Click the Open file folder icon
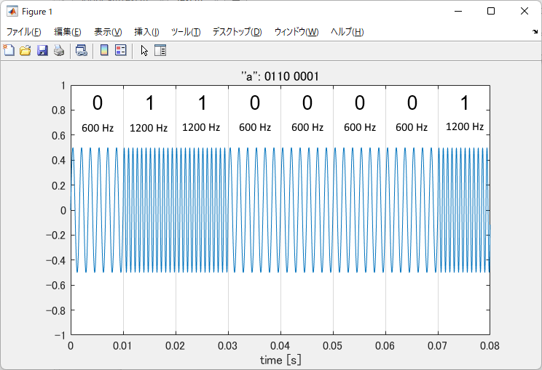Image resolution: width=542 pixels, height=370 pixels. [x=25, y=50]
